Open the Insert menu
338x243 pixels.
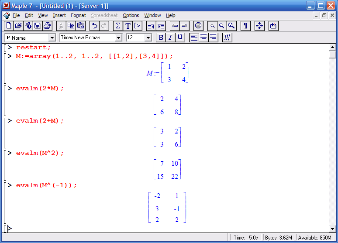59,16
